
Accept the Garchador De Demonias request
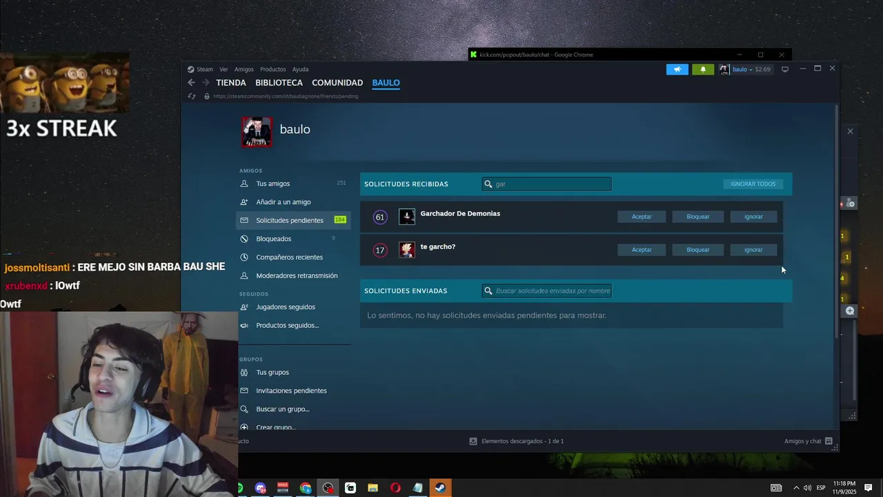click(642, 217)
